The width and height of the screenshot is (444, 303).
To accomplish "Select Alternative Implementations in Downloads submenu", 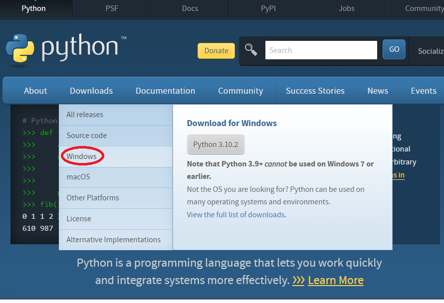I will pos(116,240).
